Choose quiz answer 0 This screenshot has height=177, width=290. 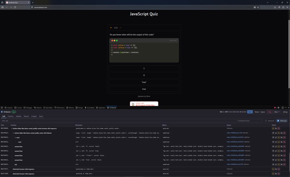coord(144,75)
